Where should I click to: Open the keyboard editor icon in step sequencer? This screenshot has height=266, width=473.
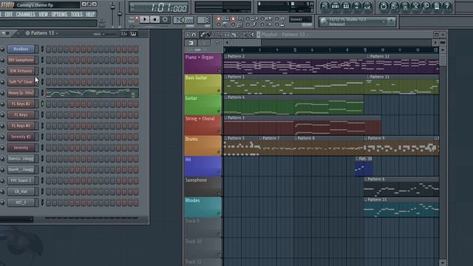134,34
